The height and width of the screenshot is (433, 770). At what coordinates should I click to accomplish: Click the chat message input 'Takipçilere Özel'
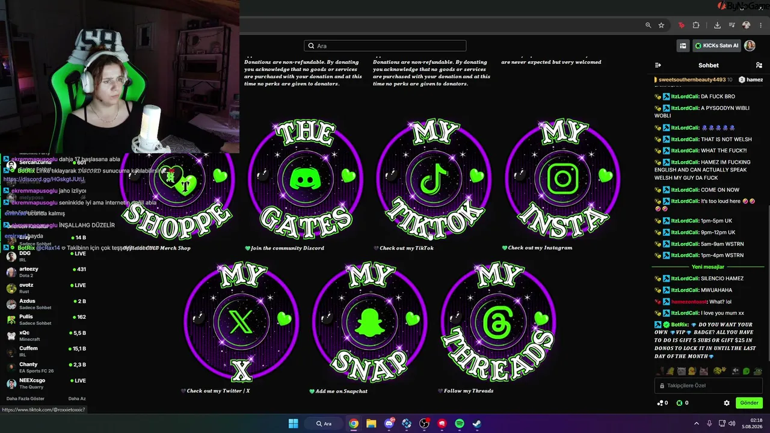pos(709,385)
